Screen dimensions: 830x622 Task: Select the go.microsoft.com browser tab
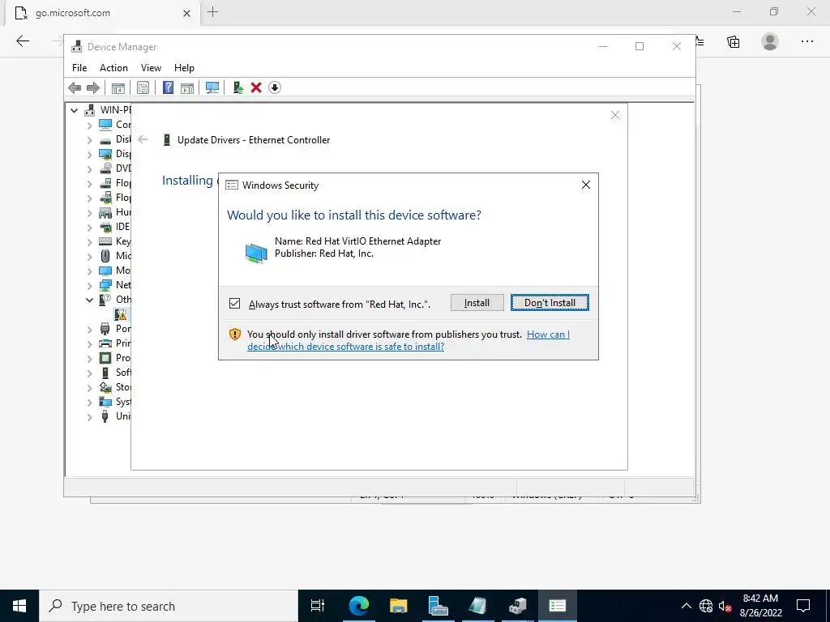tap(103, 13)
